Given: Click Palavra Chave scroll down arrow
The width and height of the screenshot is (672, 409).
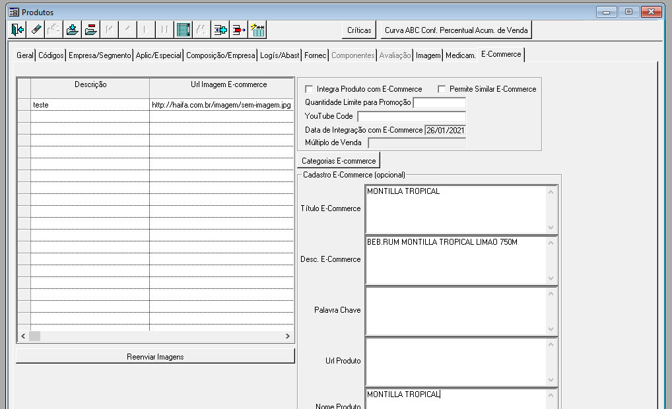Looking at the screenshot, I should tap(551, 329).
